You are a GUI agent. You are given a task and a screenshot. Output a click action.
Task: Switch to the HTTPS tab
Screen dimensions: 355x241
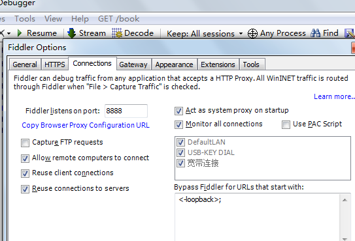[54, 64]
